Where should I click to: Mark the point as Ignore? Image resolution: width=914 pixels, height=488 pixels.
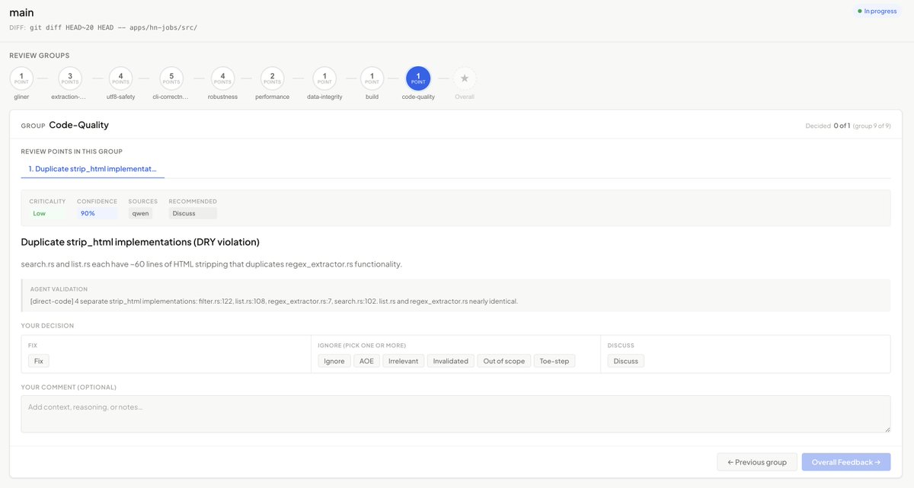pos(334,361)
